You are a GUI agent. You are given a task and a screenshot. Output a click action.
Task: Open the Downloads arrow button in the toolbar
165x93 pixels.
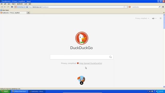[163, 7]
